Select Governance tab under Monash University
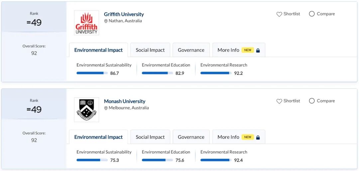 pyautogui.click(x=191, y=137)
